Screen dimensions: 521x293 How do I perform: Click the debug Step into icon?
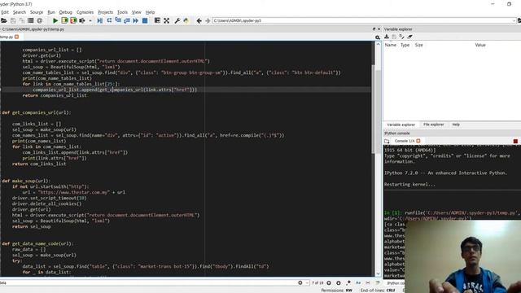tap(118, 20)
